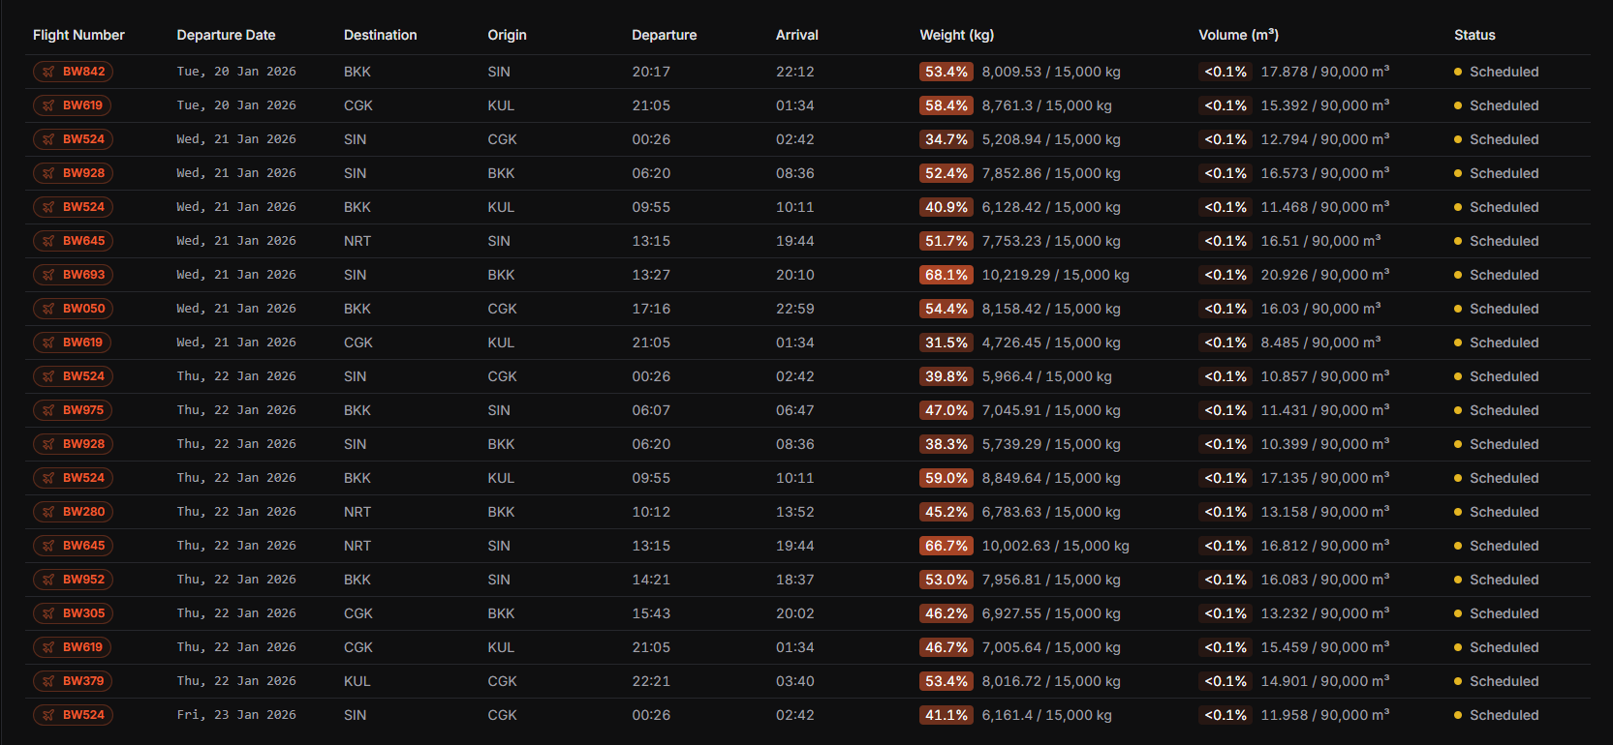
Task: Click the <0.1% volume badge beside 8.485 m³
Action: click(x=1225, y=343)
